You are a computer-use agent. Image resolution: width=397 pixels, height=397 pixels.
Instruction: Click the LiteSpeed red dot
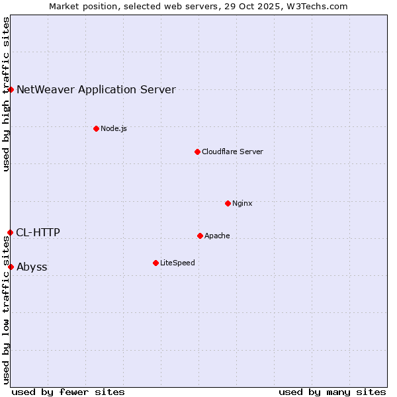[155, 263]
